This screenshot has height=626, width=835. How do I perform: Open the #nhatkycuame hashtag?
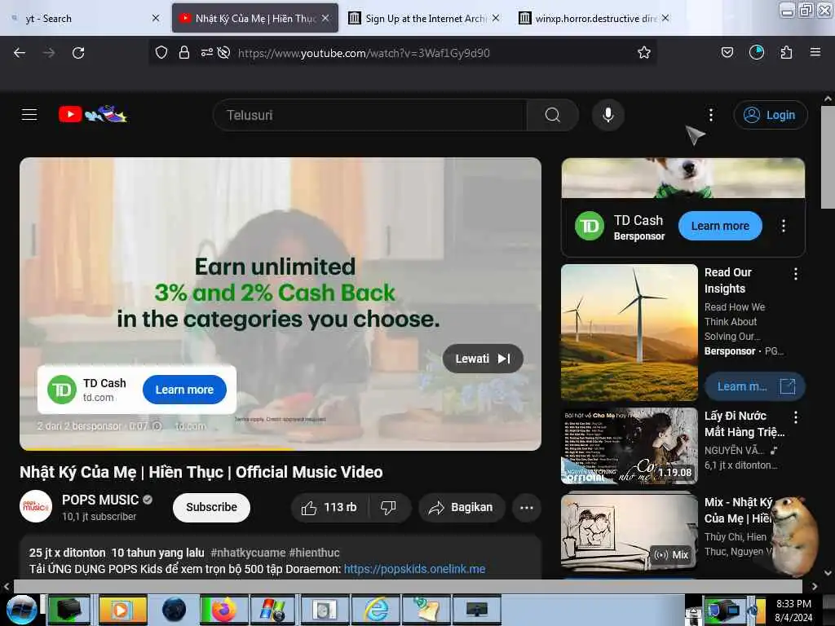tap(248, 553)
